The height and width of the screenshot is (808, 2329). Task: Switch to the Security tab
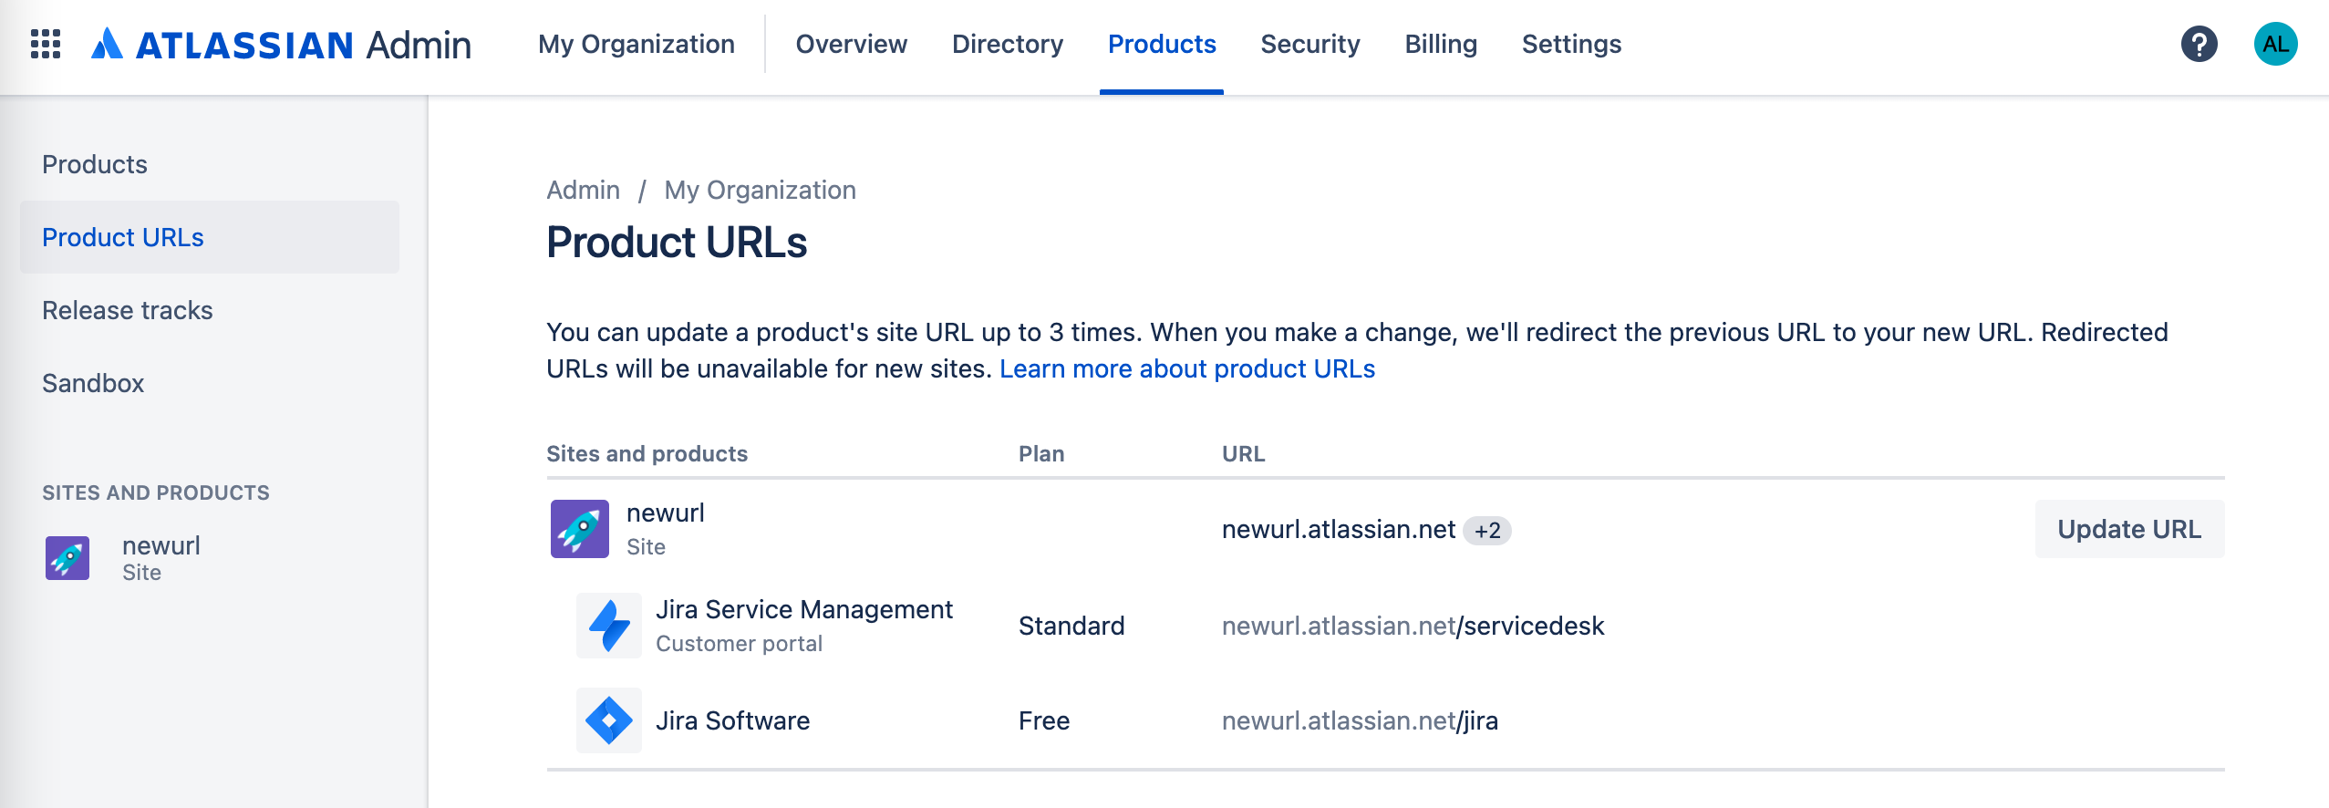pos(1309,44)
